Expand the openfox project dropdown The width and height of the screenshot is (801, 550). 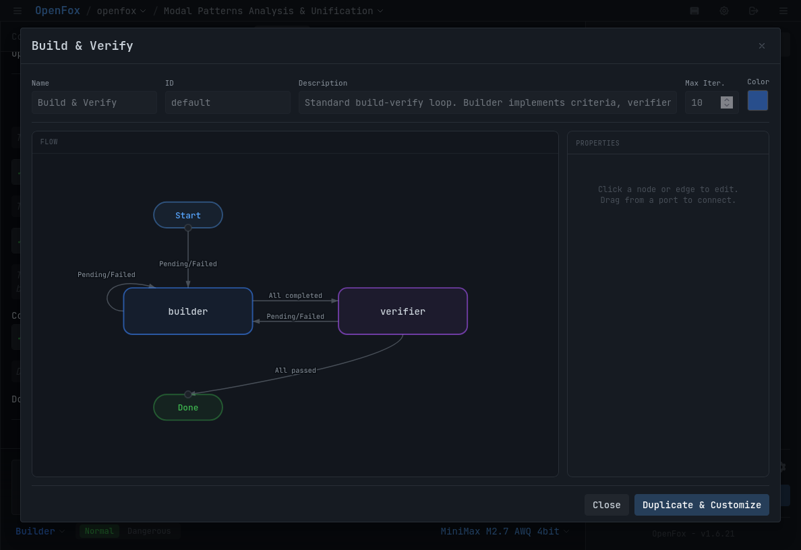[121, 11]
